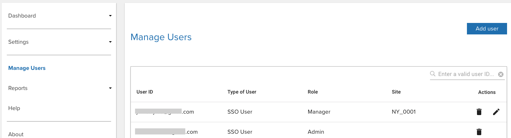Delete the Admin user with trash icon
Screen dimensions: 511x138
[x=479, y=132]
